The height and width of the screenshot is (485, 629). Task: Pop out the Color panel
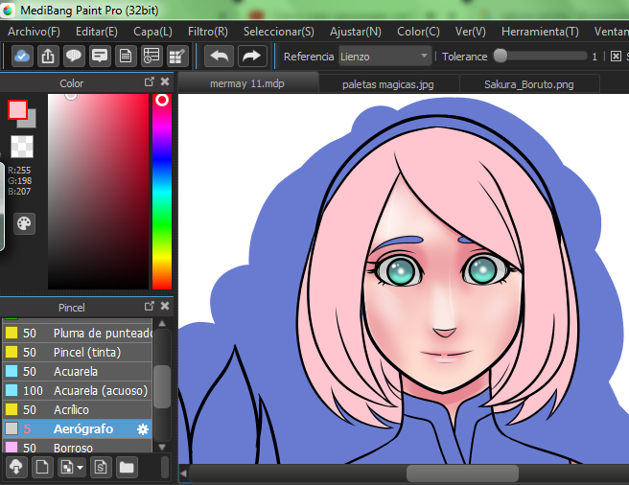[150, 81]
